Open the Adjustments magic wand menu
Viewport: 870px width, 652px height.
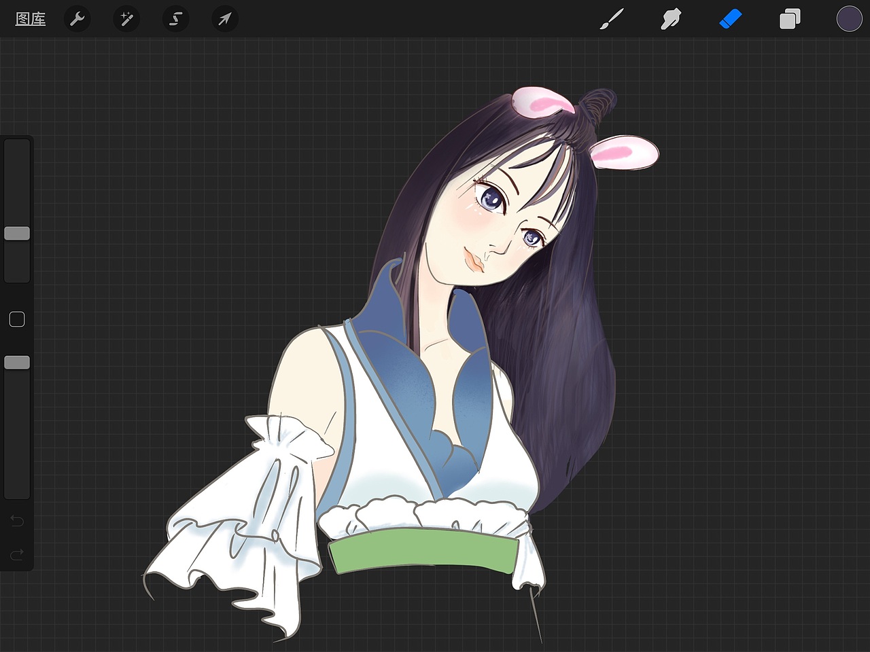[126, 19]
